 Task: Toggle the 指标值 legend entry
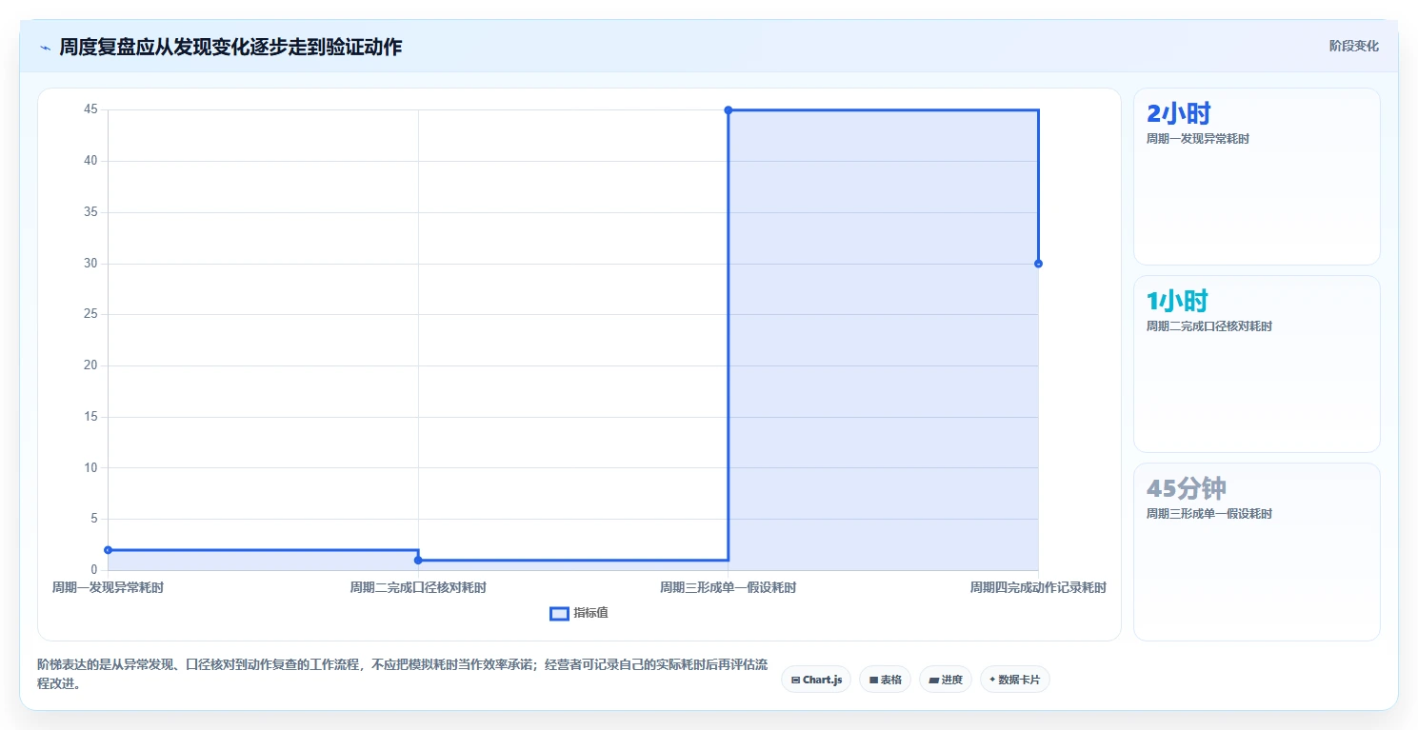(x=579, y=613)
